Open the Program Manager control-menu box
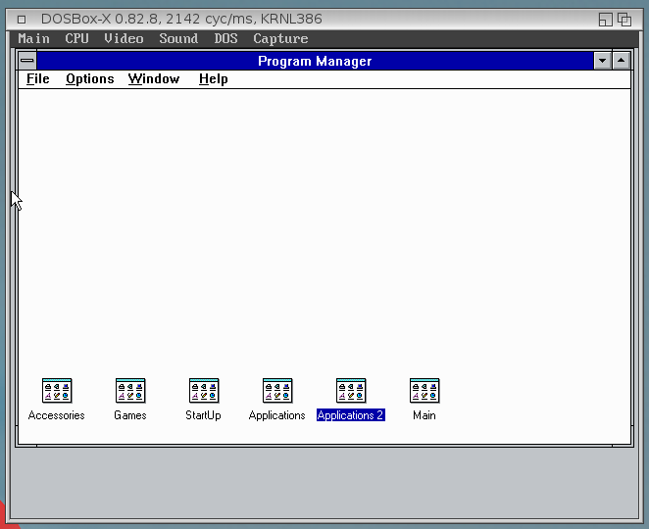This screenshot has height=529, width=649. pyautogui.click(x=27, y=61)
